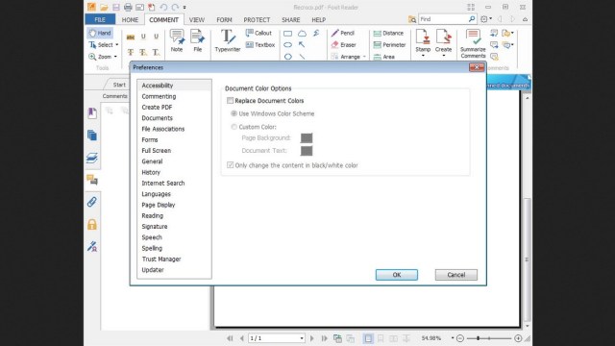
Task: Open the Security lock side panel
Action: (92, 224)
